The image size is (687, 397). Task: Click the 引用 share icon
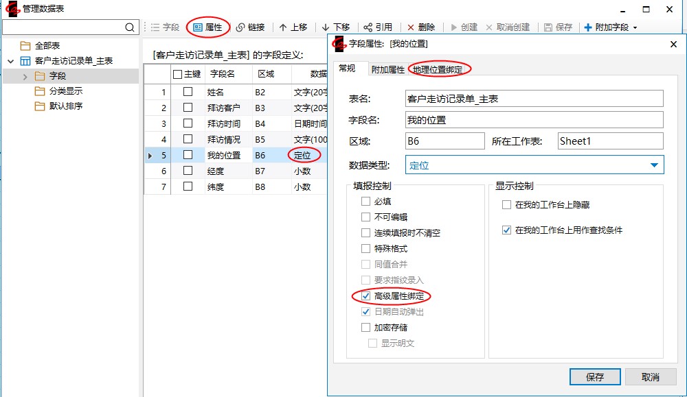point(368,27)
